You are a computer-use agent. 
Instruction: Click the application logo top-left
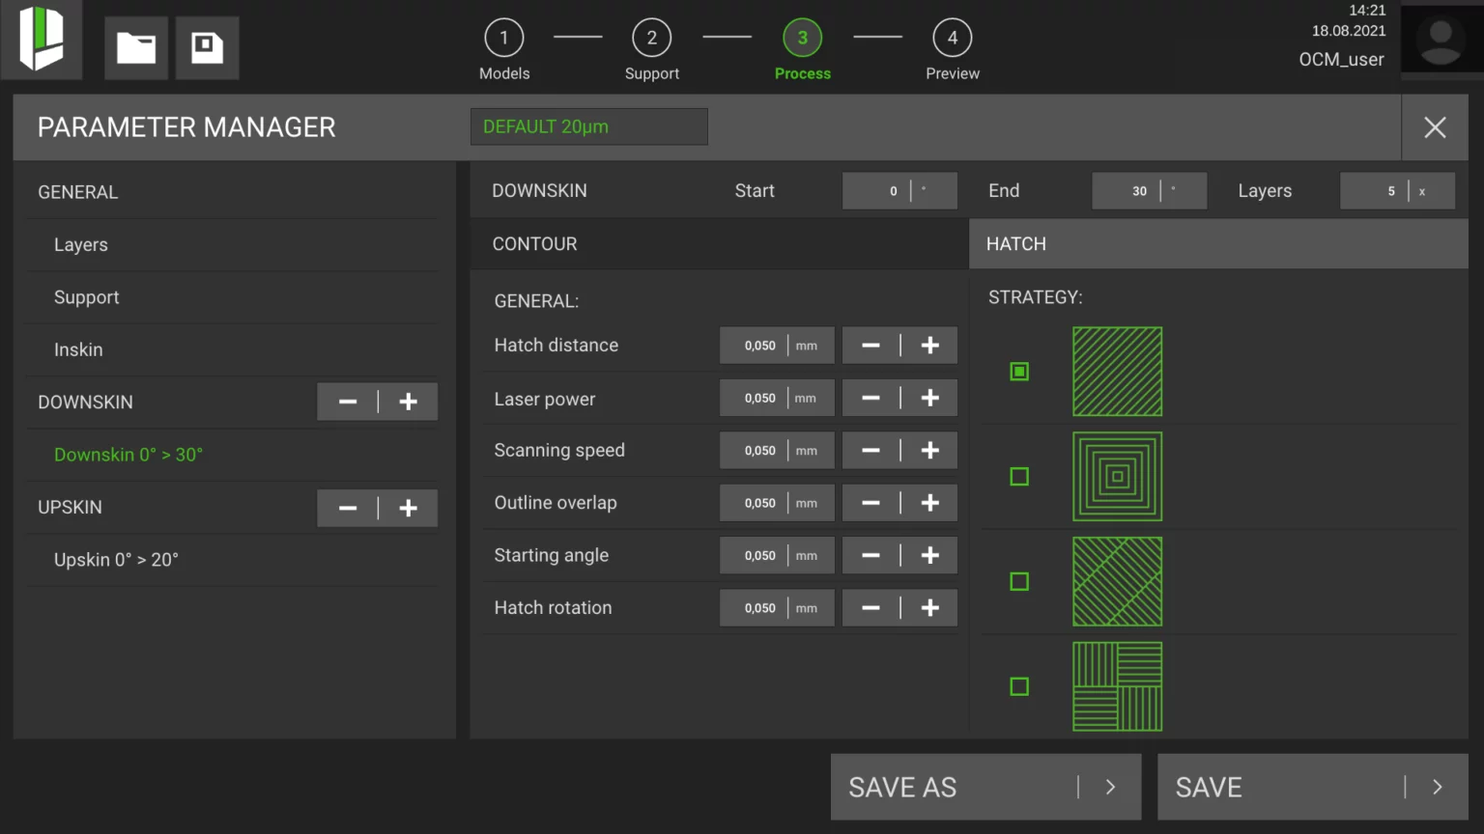(x=42, y=40)
